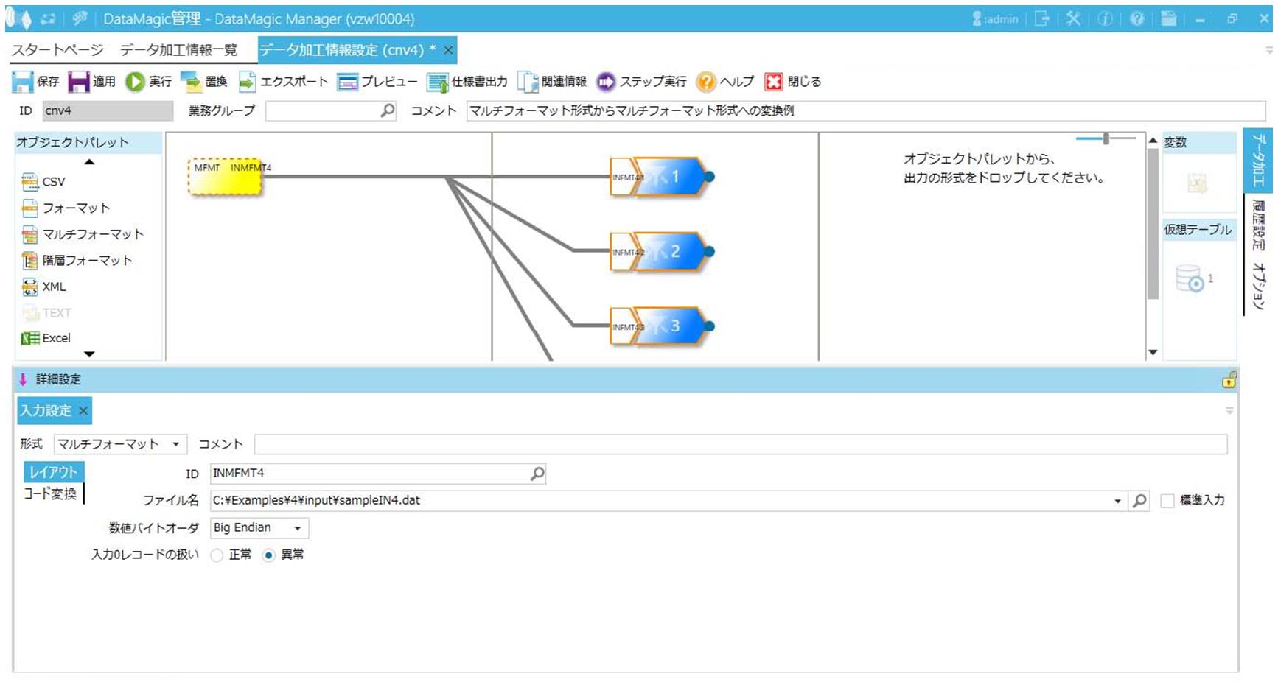The height and width of the screenshot is (685, 1278).
Task: Click the 仮想テーブル database icon
Action: click(x=1190, y=278)
